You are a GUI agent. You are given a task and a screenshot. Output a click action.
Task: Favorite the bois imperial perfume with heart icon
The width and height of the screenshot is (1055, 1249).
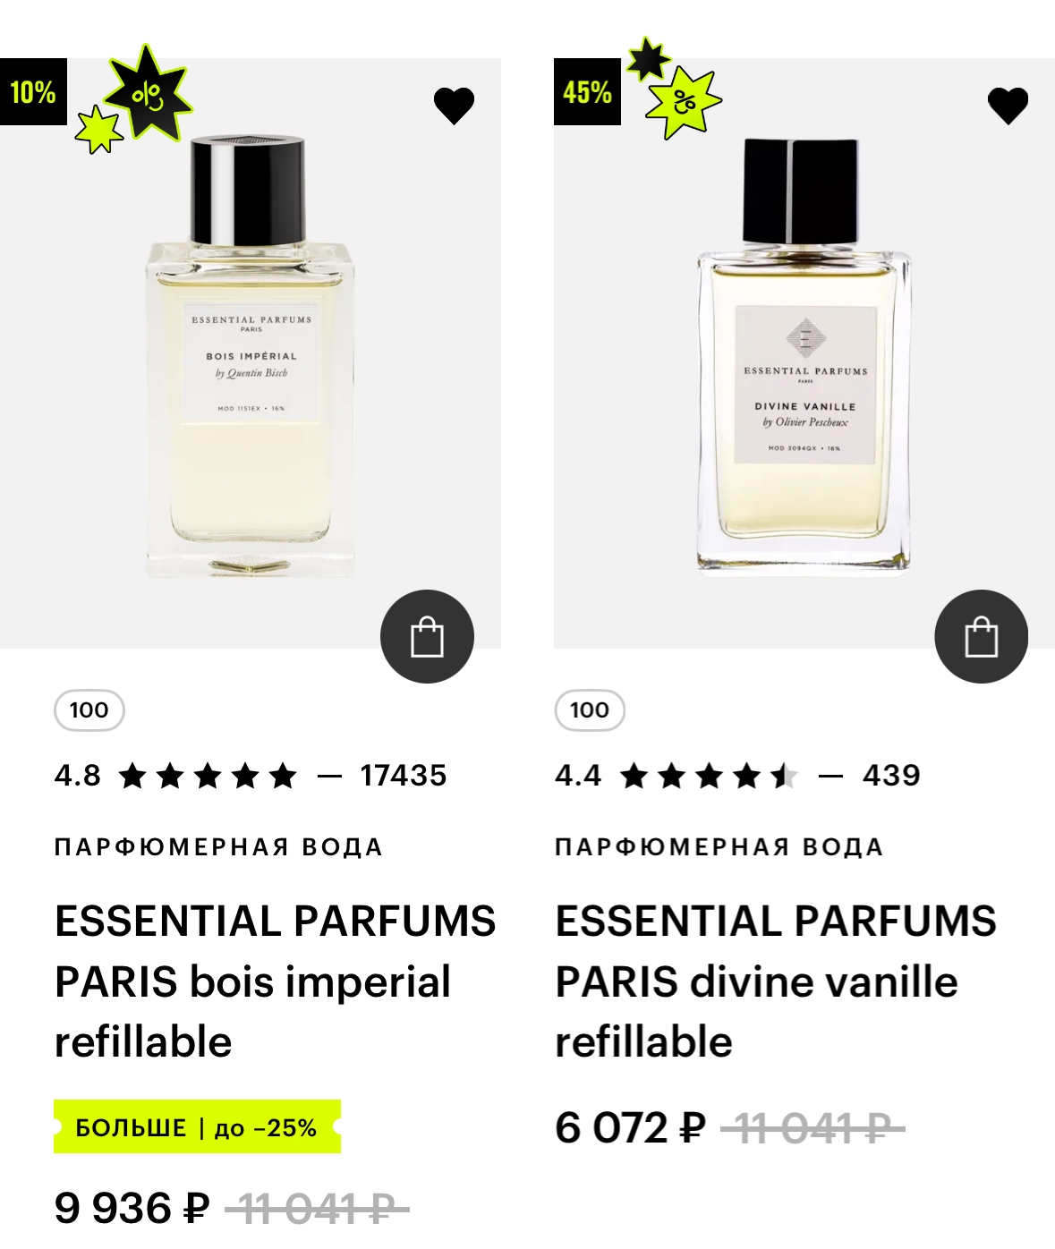[x=454, y=106]
